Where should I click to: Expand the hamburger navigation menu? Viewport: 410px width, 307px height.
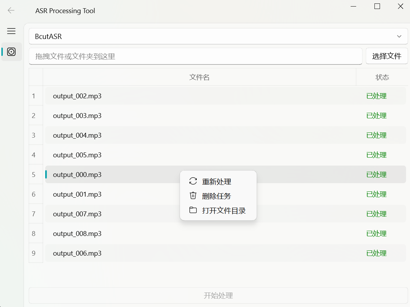coord(11,31)
